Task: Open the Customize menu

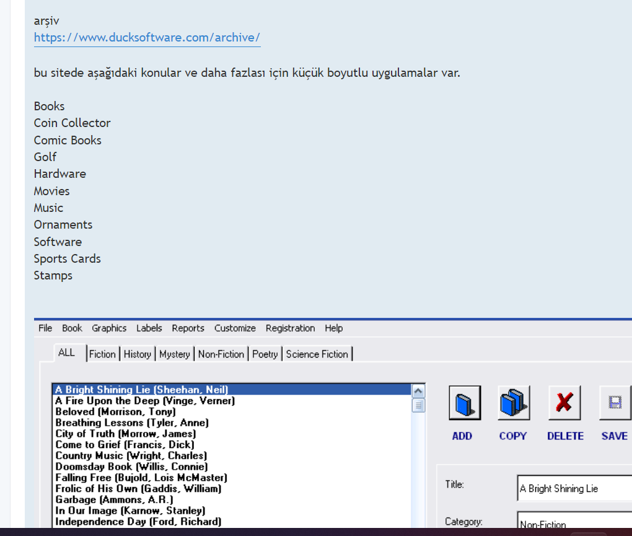Action: pyautogui.click(x=235, y=328)
